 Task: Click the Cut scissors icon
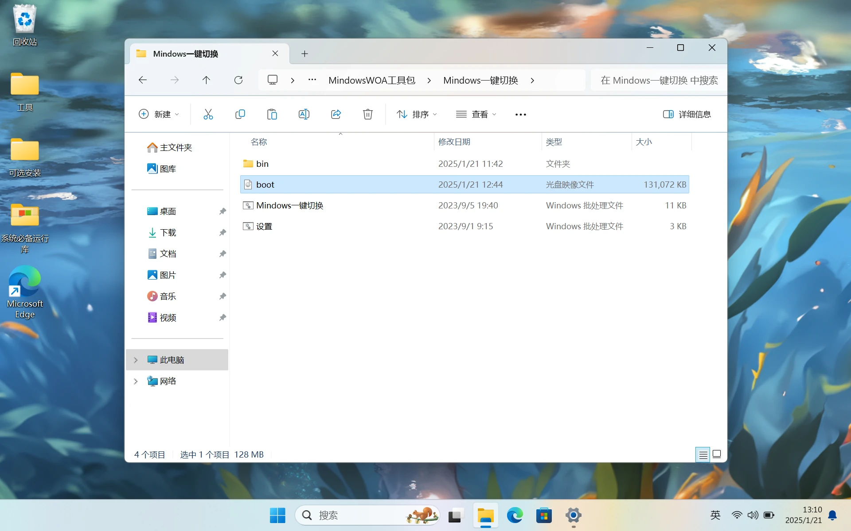208,114
